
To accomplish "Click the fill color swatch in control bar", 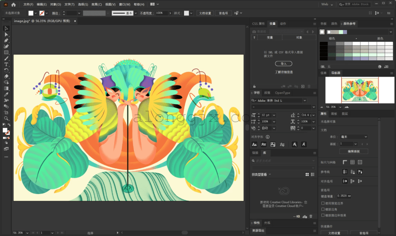I will pos(31,13).
